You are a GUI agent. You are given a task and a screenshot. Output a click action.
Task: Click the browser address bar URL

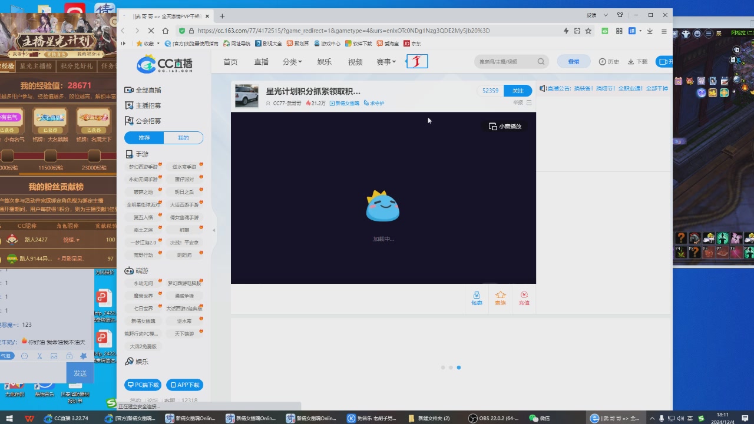[343, 31]
